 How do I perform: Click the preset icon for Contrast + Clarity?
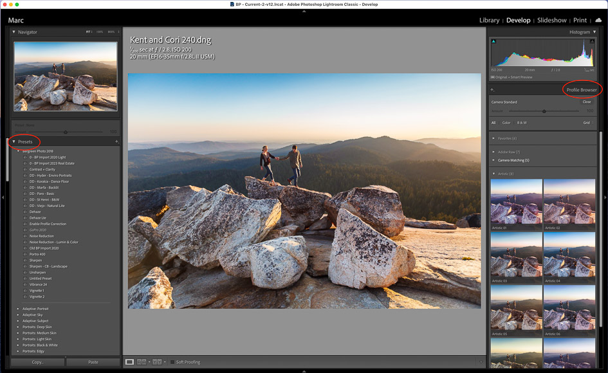25,169
